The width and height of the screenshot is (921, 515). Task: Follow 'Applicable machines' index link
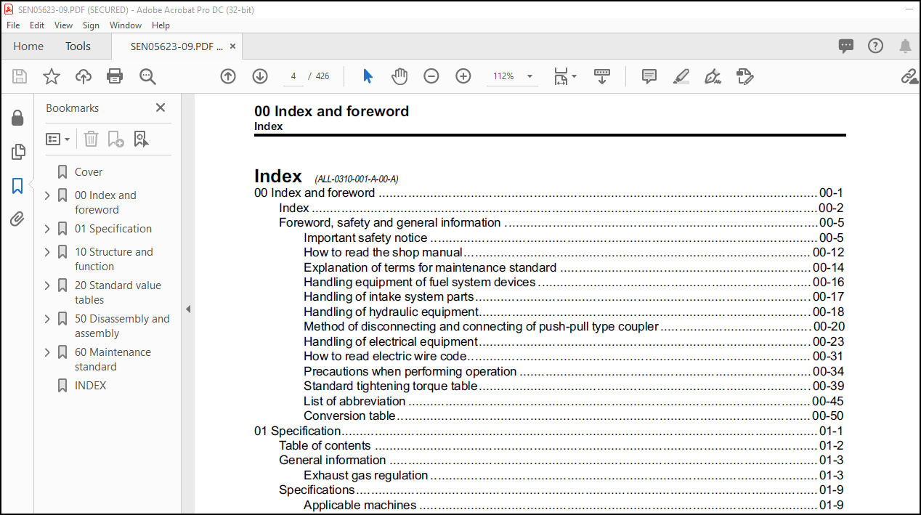[x=360, y=505]
